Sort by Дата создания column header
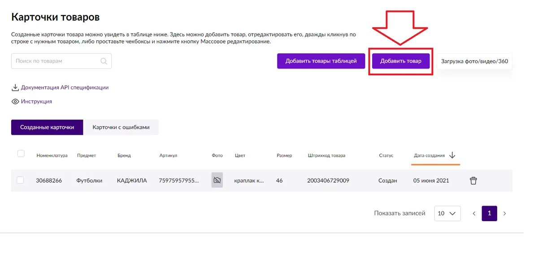This screenshot has width=538, height=270. (430, 156)
